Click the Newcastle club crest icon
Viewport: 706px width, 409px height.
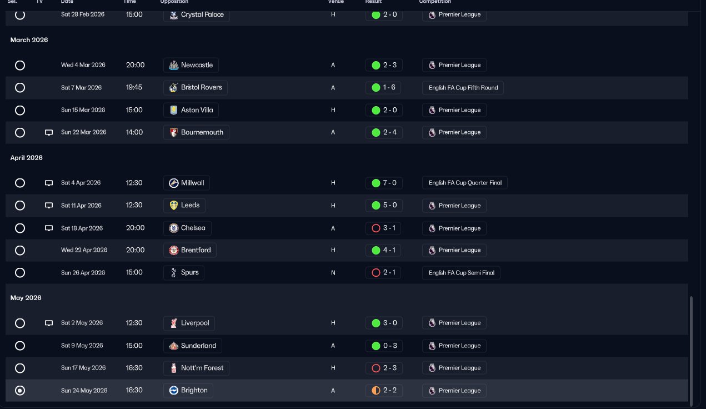pyautogui.click(x=174, y=65)
